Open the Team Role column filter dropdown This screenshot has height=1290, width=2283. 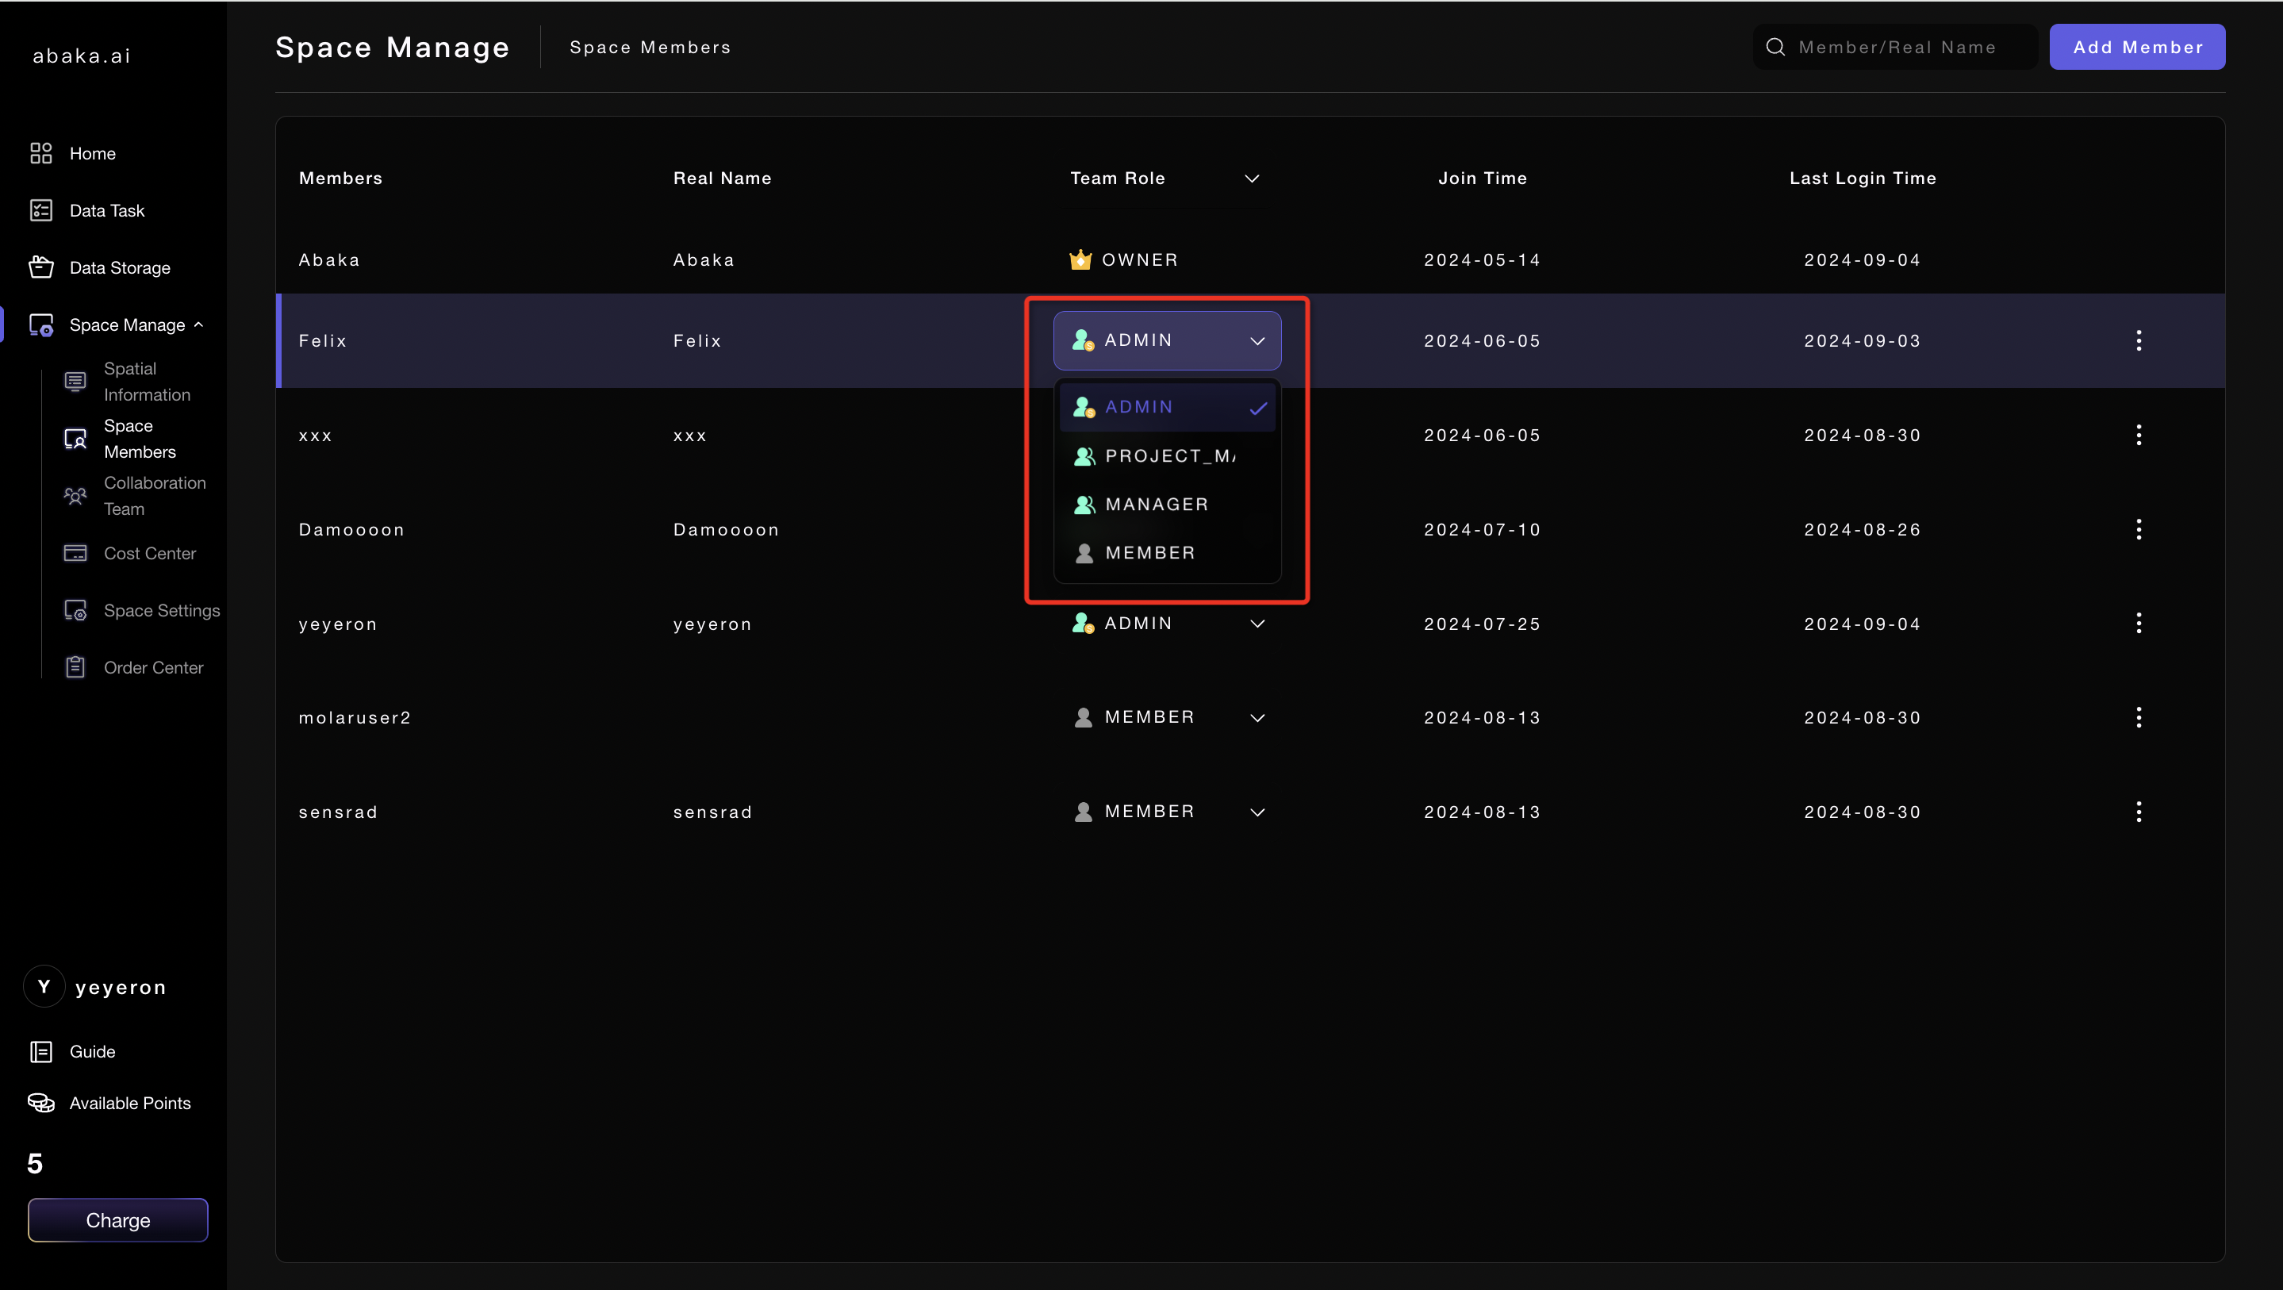point(1252,179)
